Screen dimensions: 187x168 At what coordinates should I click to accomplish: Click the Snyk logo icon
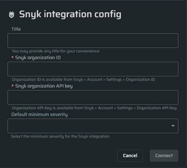click(x=12, y=15)
